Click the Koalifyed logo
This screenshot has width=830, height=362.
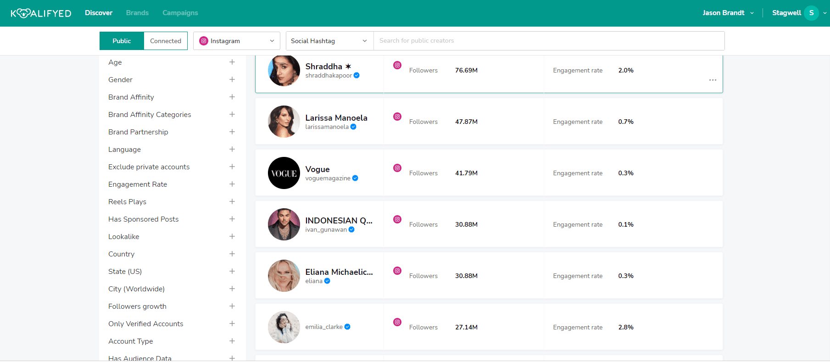41,13
